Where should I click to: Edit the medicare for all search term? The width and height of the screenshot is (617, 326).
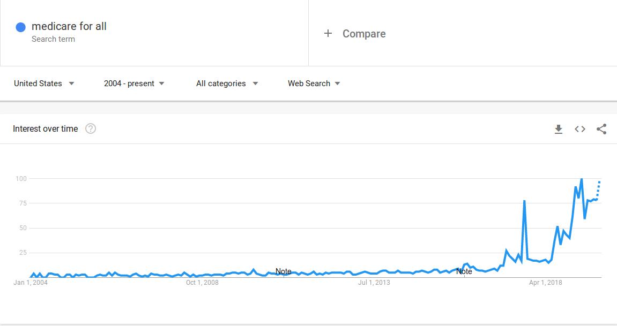click(x=69, y=26)
